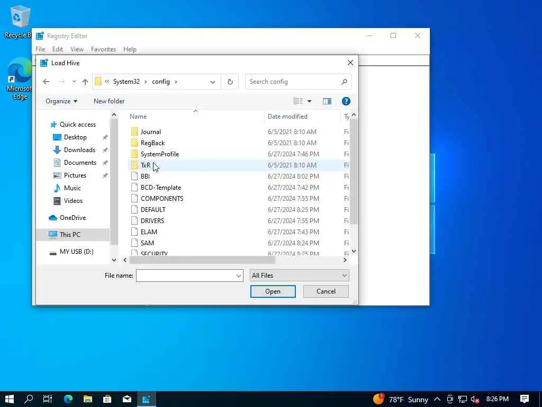Launch File Explorer from the taskbar
Screen dimensions: 542x407
click(88, 399)
